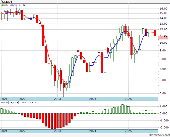This screenshot has width=170, height=137.
Task: Click the MA(3) legend label
Action: tap(13, 5)
